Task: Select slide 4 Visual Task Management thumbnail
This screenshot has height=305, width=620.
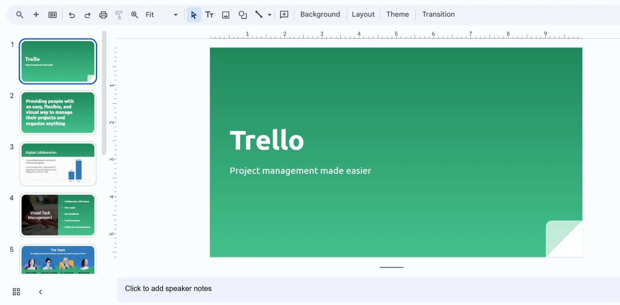Action: click(x=58, y=215)
